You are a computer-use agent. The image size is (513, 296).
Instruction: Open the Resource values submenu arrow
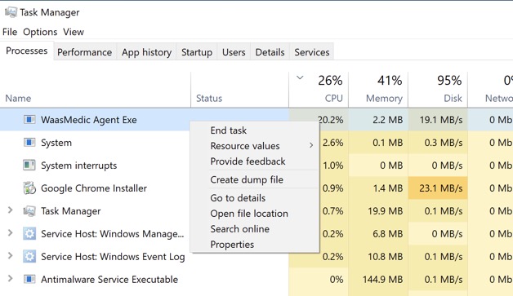tap(311, 145)
